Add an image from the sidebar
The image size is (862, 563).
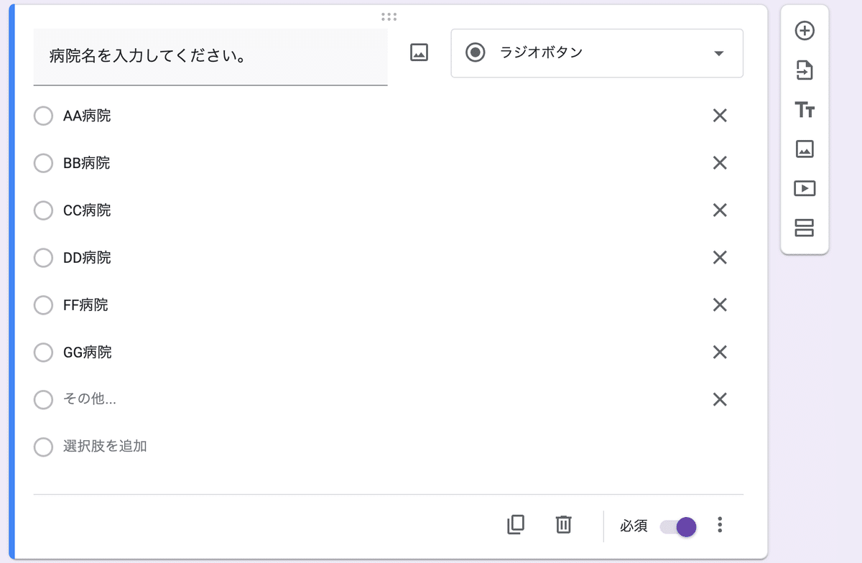805,149
